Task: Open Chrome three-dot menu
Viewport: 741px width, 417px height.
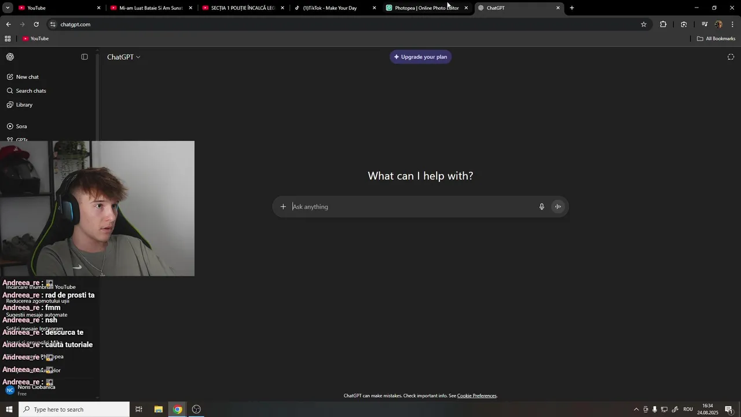Action: tap(732, 24)
